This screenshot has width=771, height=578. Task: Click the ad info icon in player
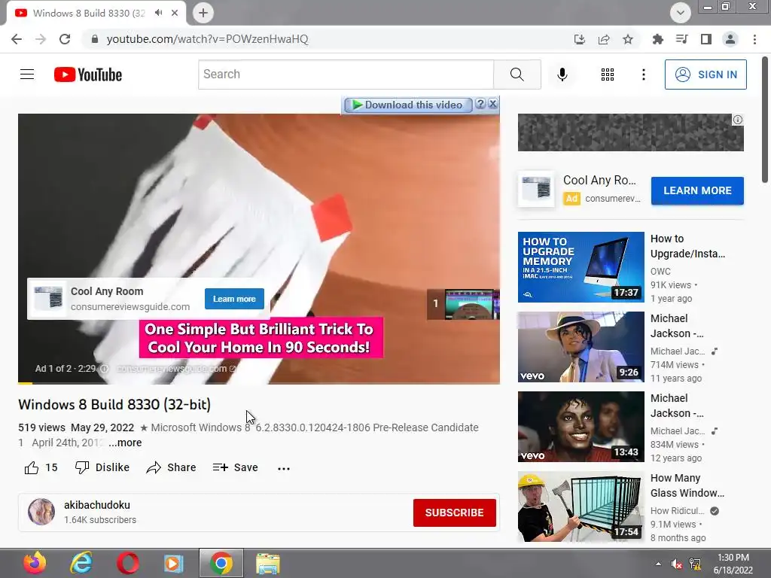pyautogui.click(x=104, y=369)
